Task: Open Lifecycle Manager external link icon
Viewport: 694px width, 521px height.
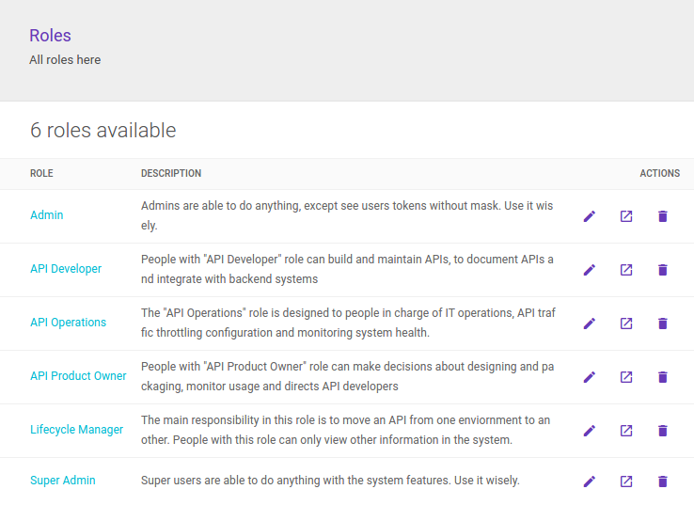Action: click(x=626, y=431)
